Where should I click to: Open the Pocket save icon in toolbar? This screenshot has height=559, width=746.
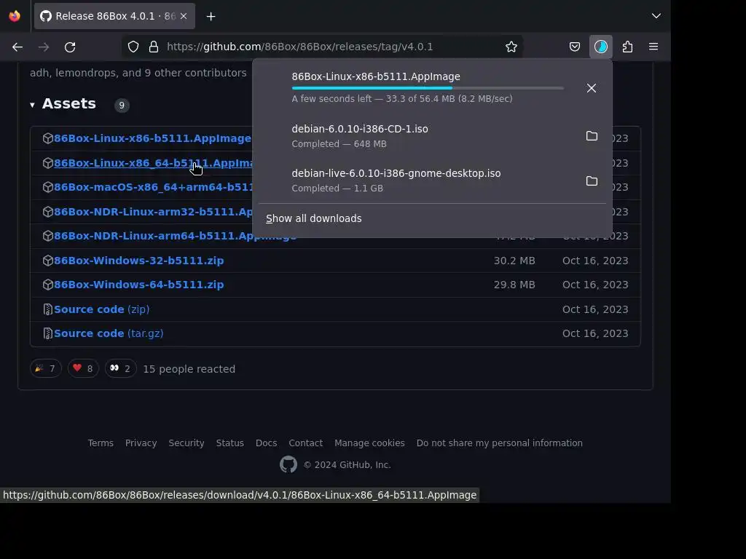[x=575, y=47]
